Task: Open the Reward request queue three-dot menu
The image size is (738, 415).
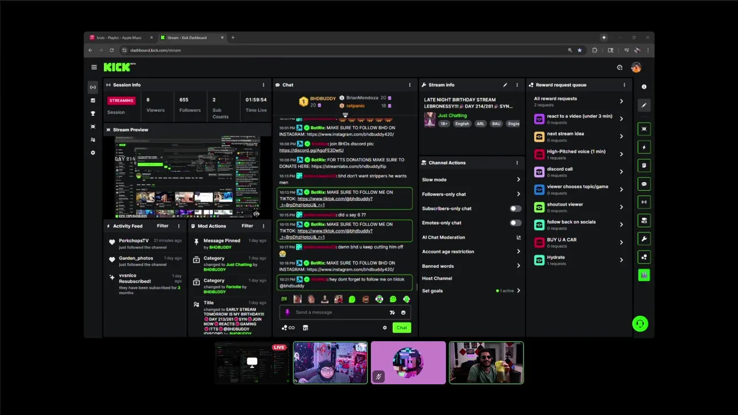Action: (x=624, y=85)
